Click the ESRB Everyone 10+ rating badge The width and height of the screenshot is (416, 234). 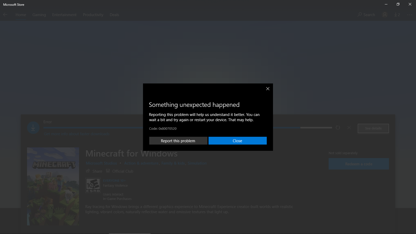coord(93,185)
